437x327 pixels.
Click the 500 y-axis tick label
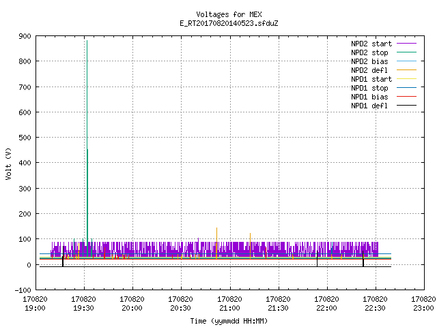pos(25,138)
